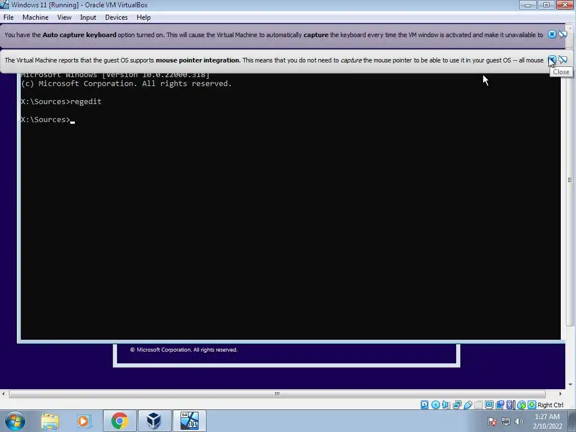Open the Devices menu
Image resolution: width=576 pixels, height=432 pixels.
point(116,17)
